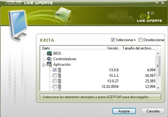Click the vertical scrollbar thumb
Screen dimensions: 168x117
tap(158, 66)
